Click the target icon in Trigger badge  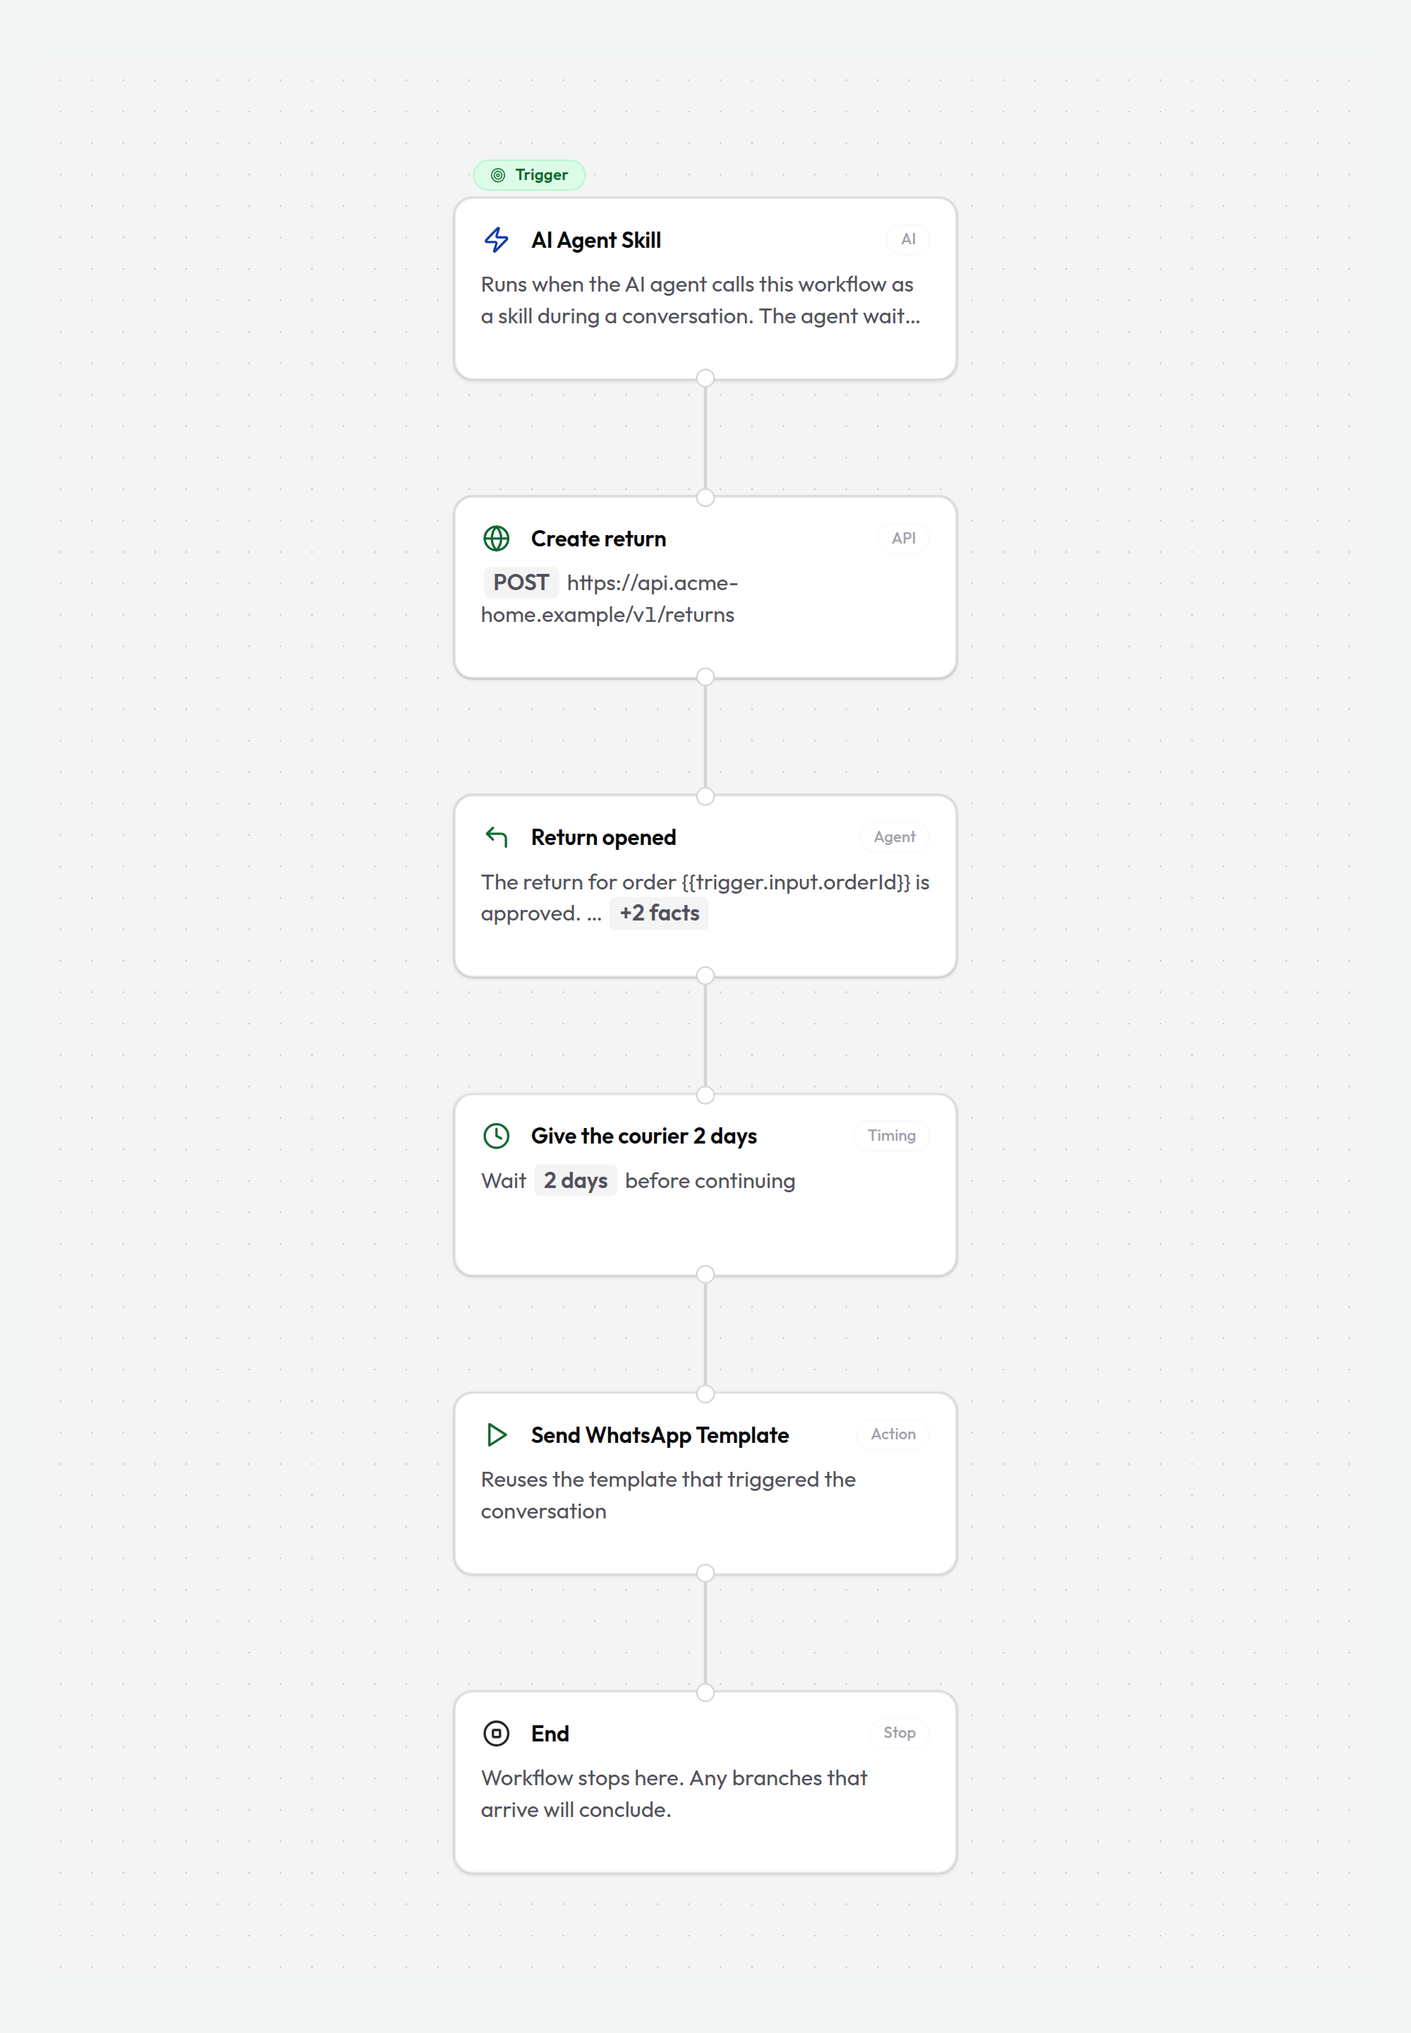pos(498,175)
